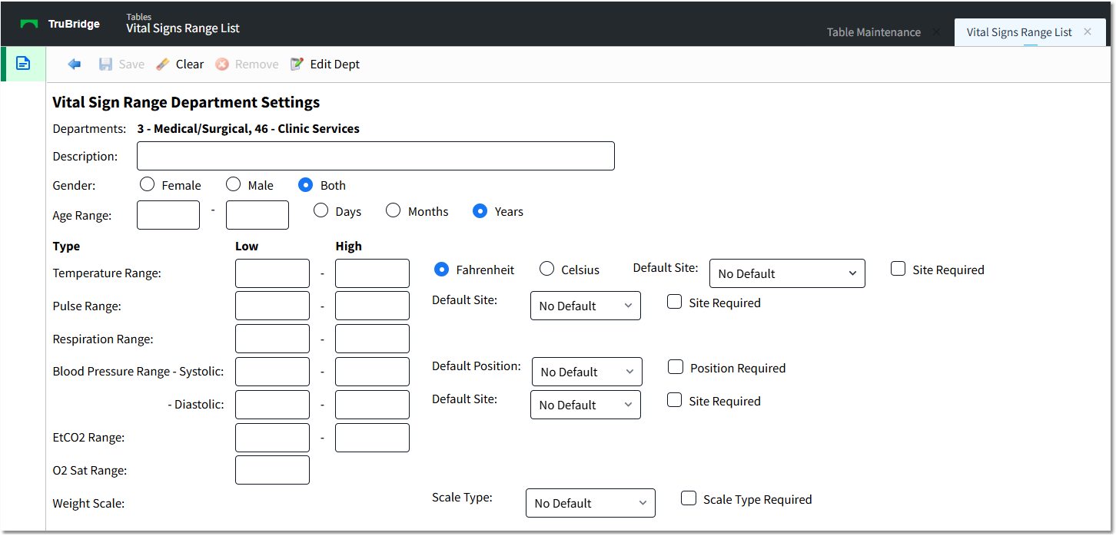The width and height of the screenshot is (1116, 536).
Task: Click the Temperature Range low field
Action: pos(272,273)
